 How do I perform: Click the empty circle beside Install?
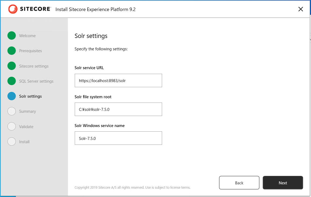[x=12, y=142]
